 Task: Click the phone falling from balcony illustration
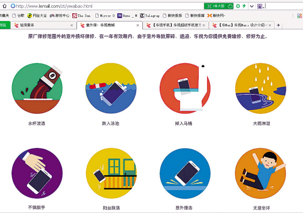point(111,173)
